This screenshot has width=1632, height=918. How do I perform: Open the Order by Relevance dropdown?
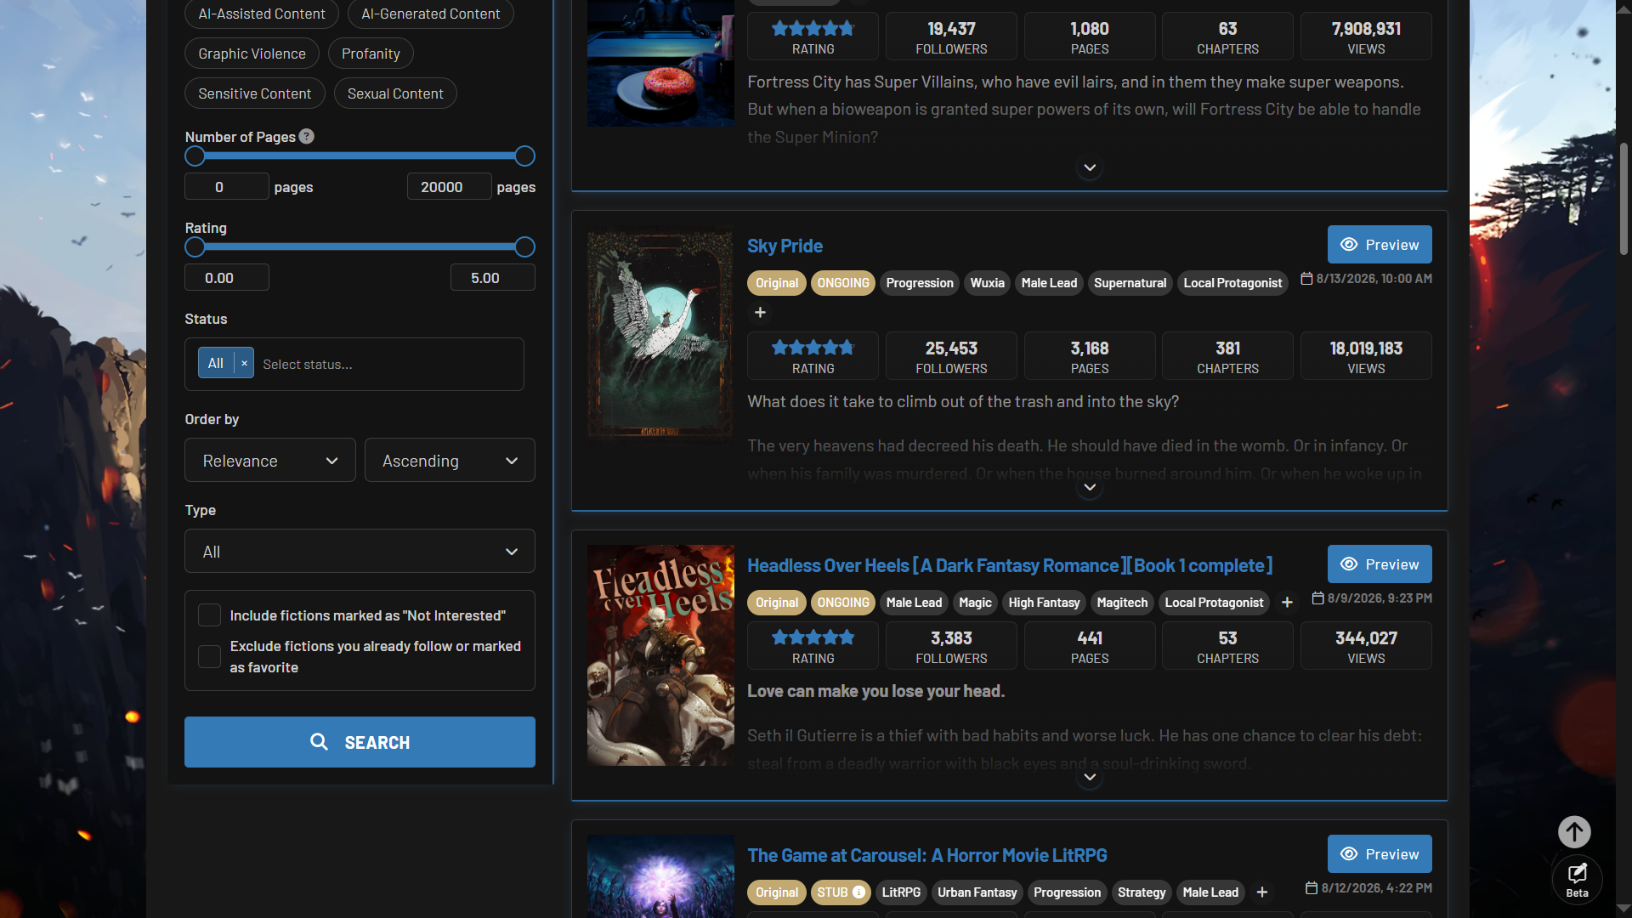270,460
